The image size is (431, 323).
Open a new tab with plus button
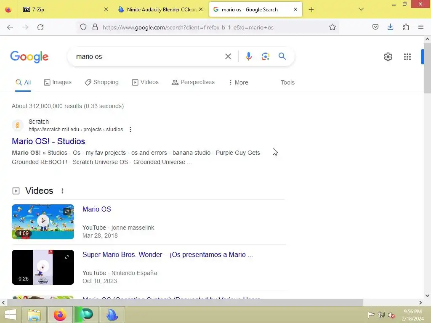point(311,10)
